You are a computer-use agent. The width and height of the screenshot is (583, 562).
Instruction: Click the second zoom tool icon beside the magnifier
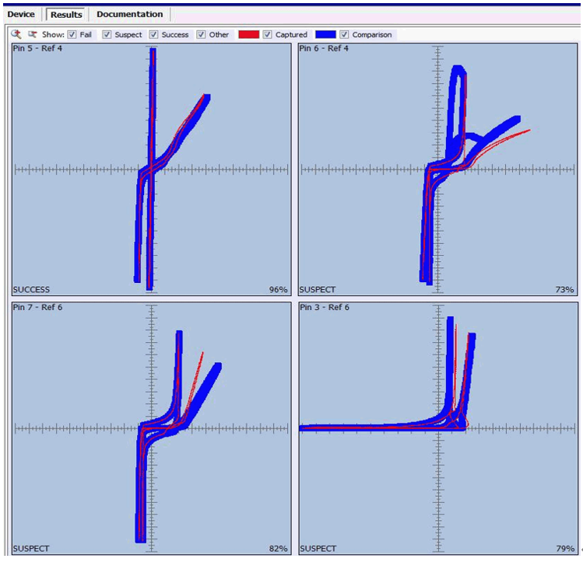point(33,34)
